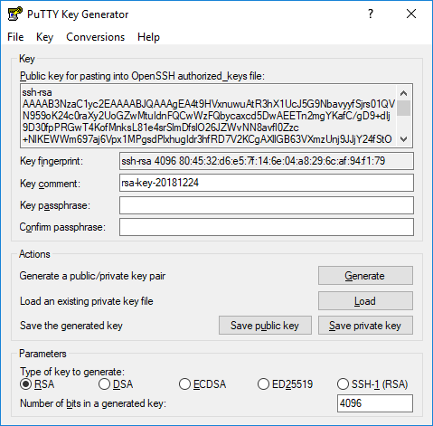The height and width of the screenshot is (426, 433).
Task: Click the public key scrollbar thumb
Action: click(404, 109)
